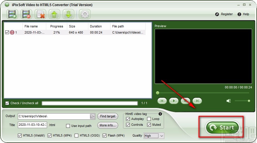257x143 pixels.
Task: Click the Remove selected video icon
Action: coord(26,14)
